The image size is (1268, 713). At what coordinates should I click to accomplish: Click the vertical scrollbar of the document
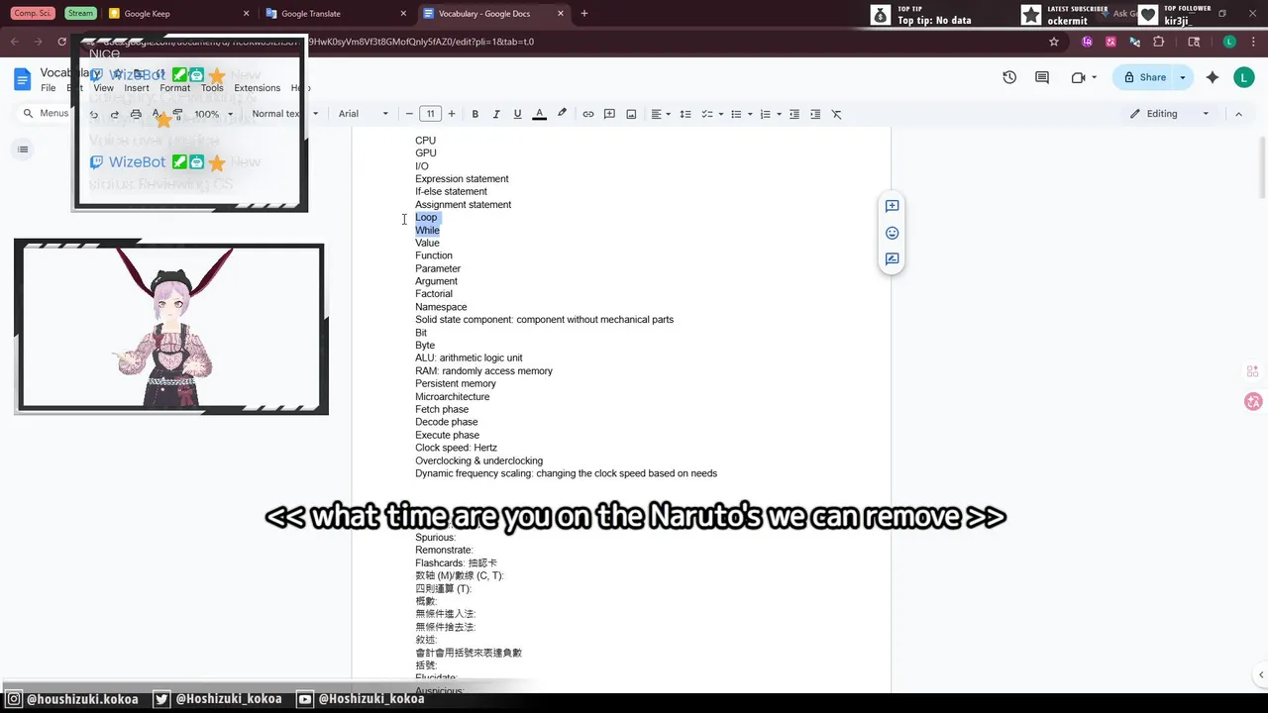click(x=1261, y=168)
